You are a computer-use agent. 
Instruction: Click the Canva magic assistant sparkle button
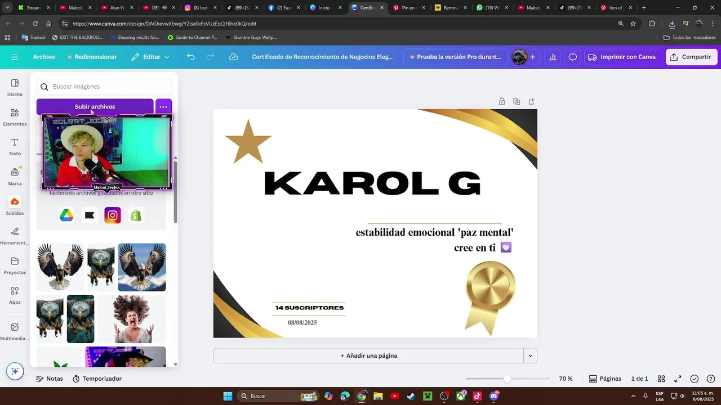click(15, 371)
